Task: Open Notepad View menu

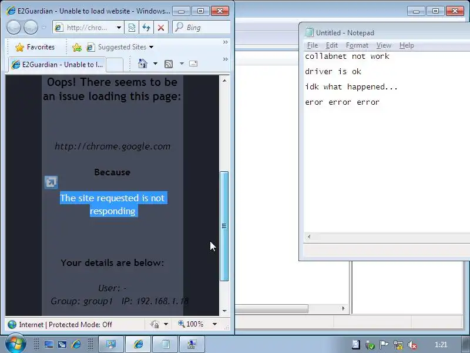Action: coord(384,45)
